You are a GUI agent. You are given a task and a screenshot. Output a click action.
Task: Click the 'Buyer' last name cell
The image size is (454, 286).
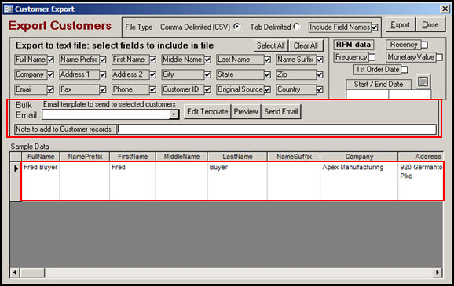237,181
